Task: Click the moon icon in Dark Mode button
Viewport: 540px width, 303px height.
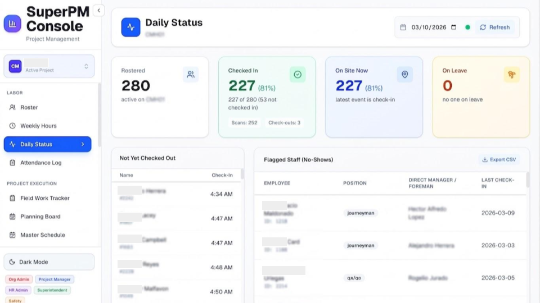Action: (x=12, y=262)
